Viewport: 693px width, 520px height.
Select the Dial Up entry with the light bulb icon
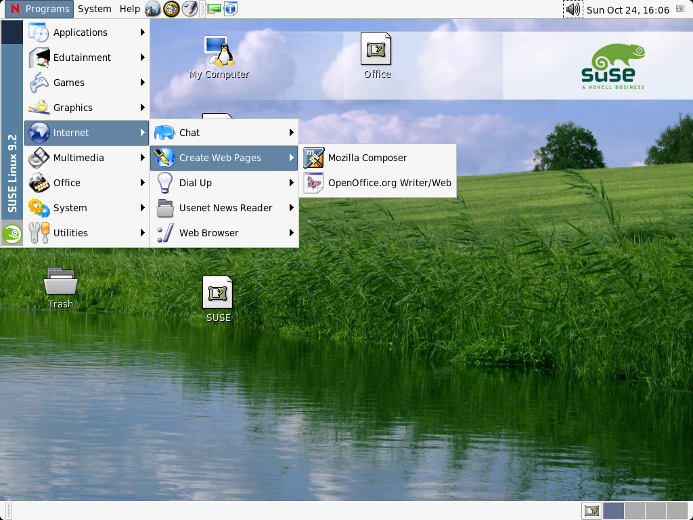pos(224,183)
